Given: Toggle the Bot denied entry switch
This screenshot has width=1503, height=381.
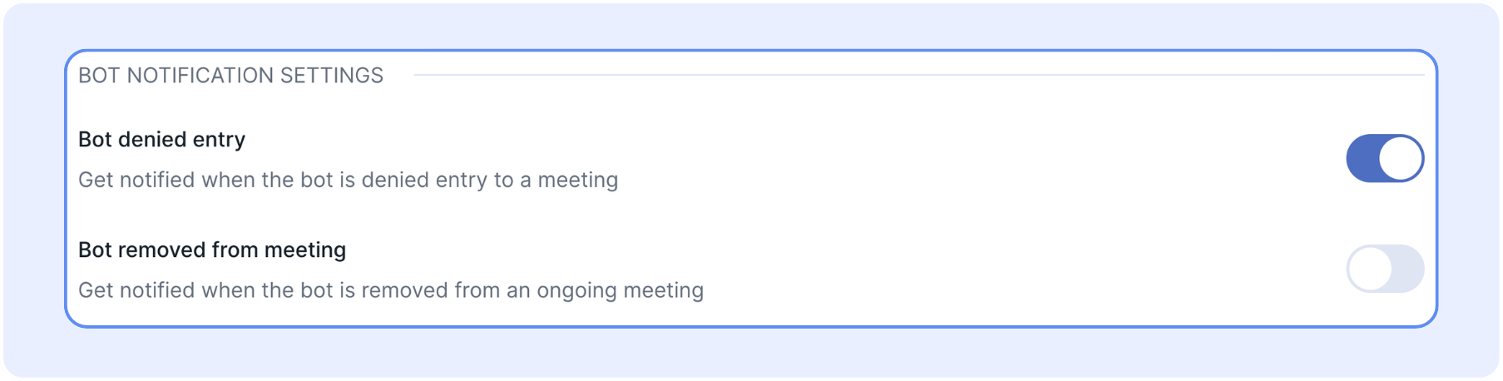Looking at the screenshot, I should pyautogui.click(x=1384, y=158).
